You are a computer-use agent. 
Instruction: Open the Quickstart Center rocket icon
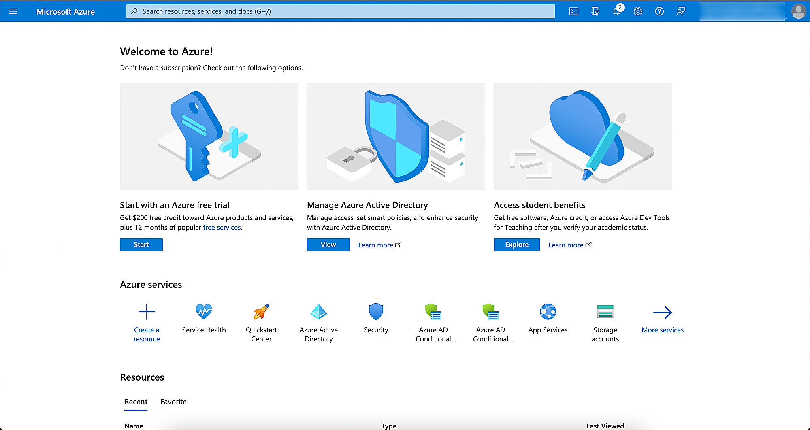[261, 312]
